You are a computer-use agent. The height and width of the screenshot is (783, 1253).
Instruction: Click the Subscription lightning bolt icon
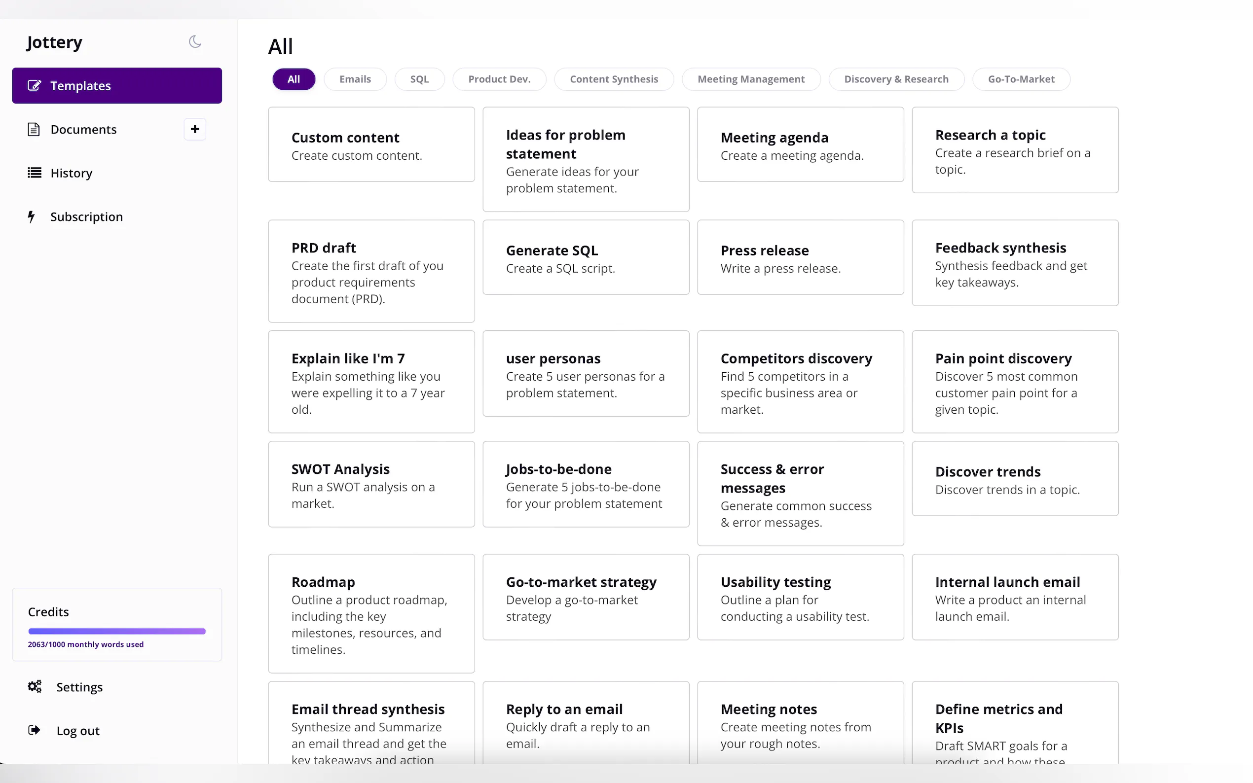tap(32, 216)
